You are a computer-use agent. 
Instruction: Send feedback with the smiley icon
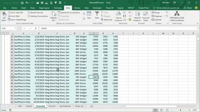[196, 8]
